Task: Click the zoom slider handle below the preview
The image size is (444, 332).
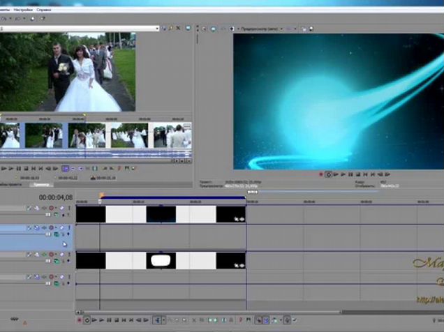Action: click(253, 192)
